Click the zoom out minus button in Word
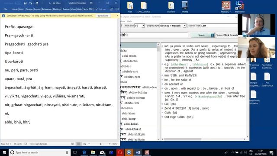Image resolution: width=277 pixels, height=156 pixels. coord(89,144)
